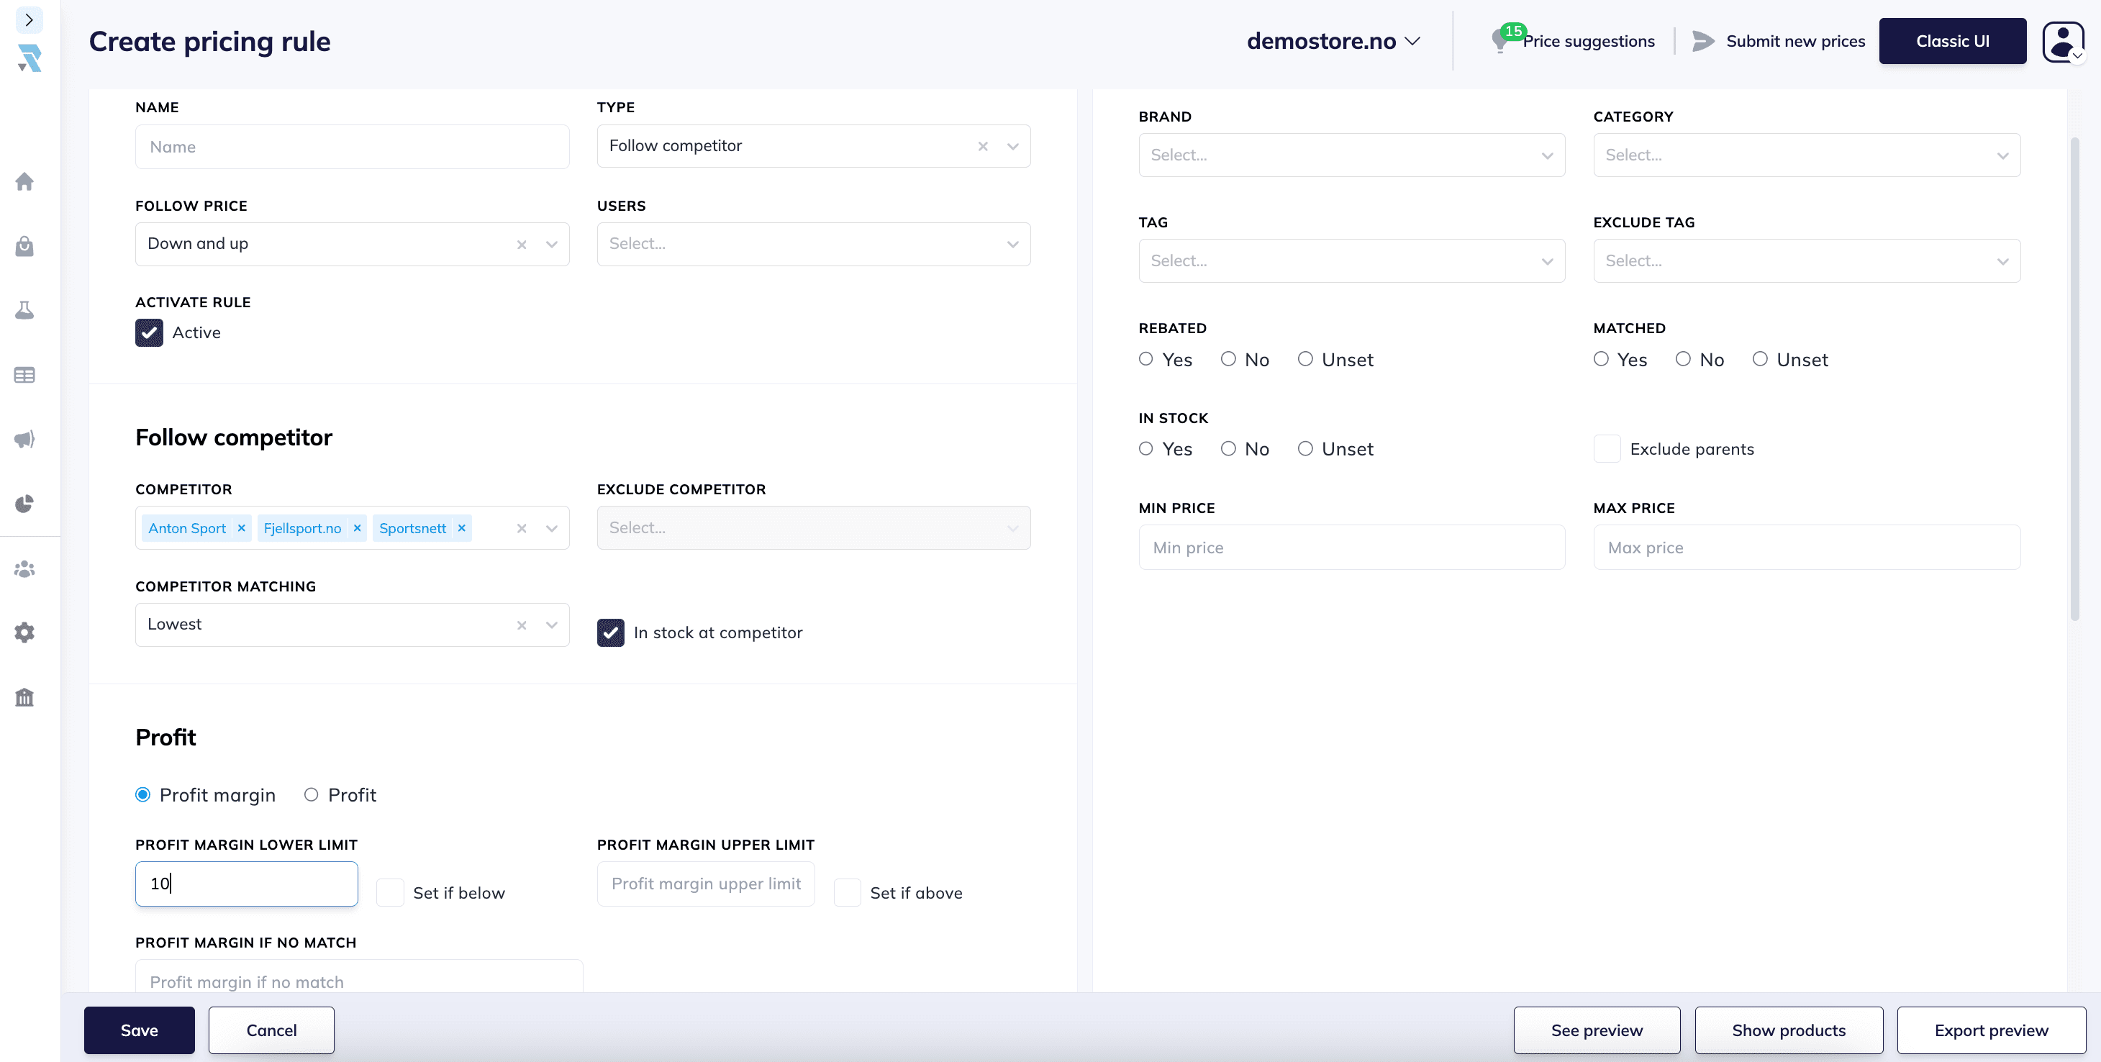Open the shopping bag products icon
2101x1062 pixels.
pos(24,245)
